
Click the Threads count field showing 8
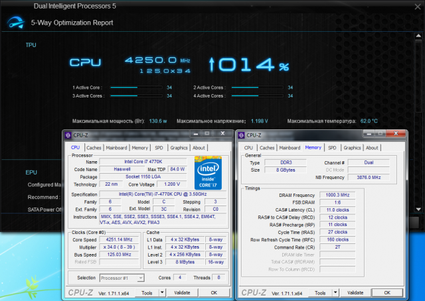point(218,277)
